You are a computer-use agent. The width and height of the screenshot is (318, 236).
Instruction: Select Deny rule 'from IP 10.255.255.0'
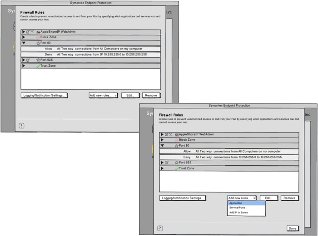point(91,55)
